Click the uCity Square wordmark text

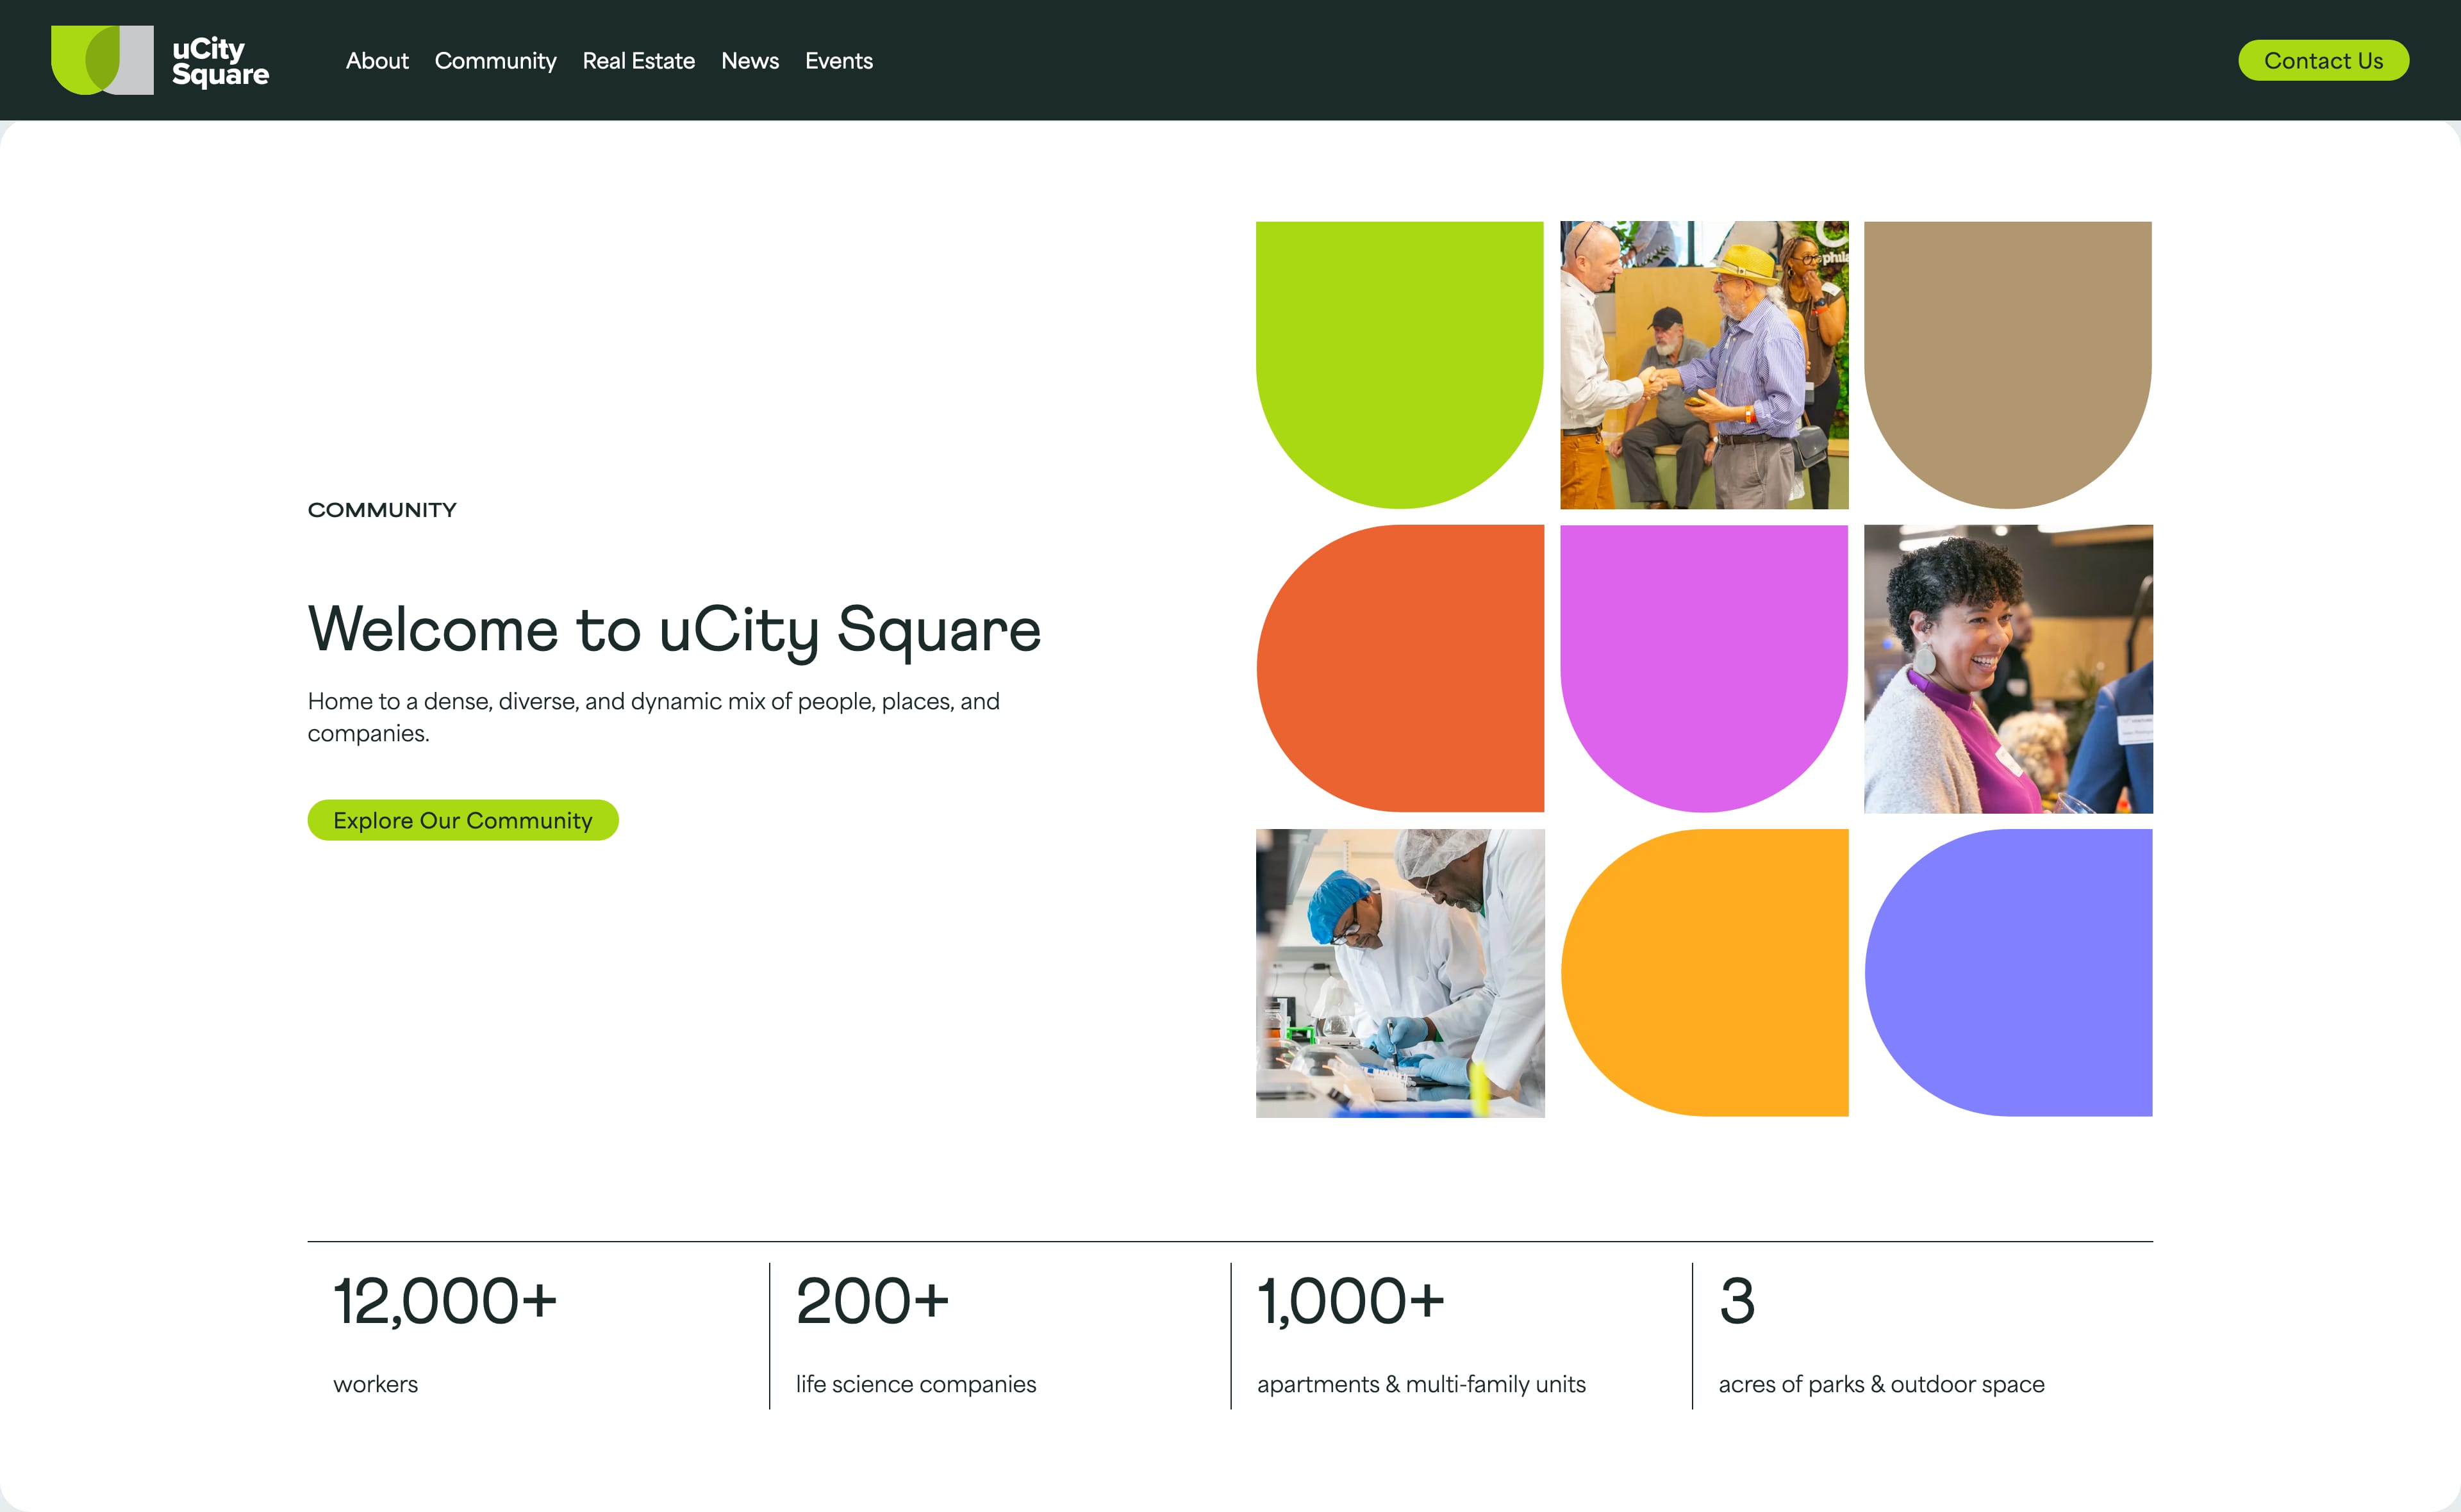click(x=220, y=61)
